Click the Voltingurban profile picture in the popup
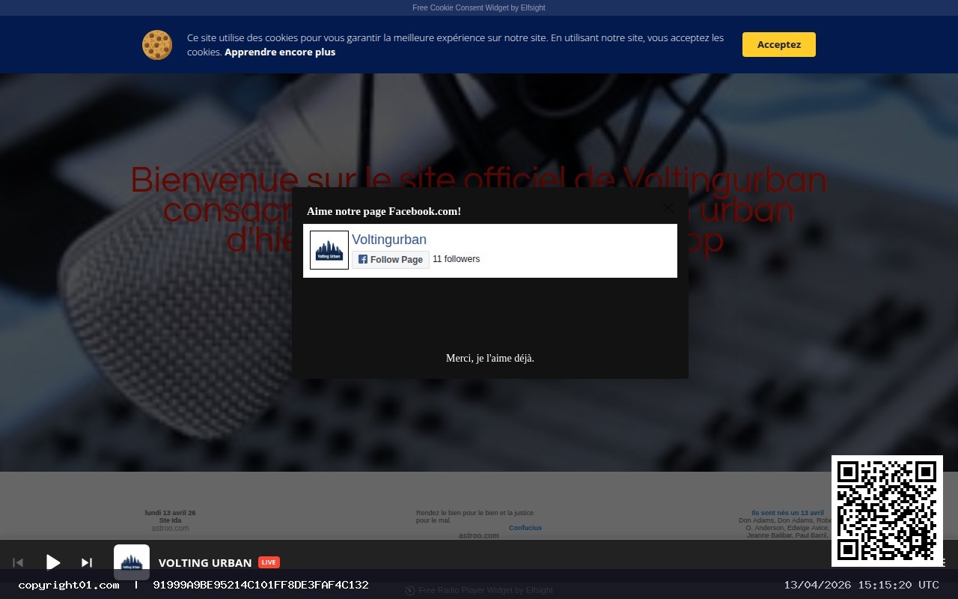This screenshot has width=958, height=599. [329, 249]
